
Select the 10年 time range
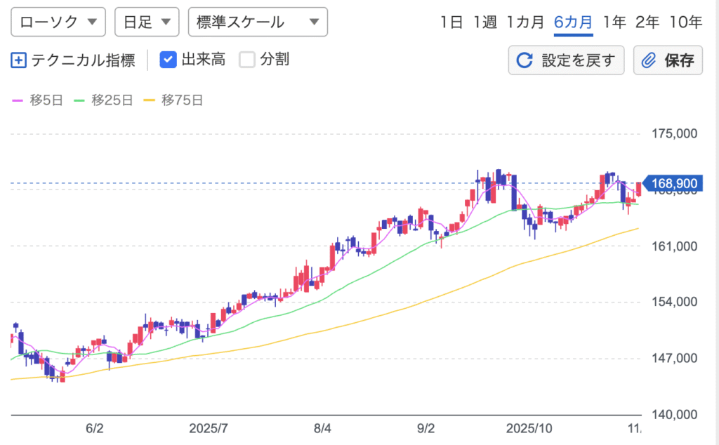point(685,22)
